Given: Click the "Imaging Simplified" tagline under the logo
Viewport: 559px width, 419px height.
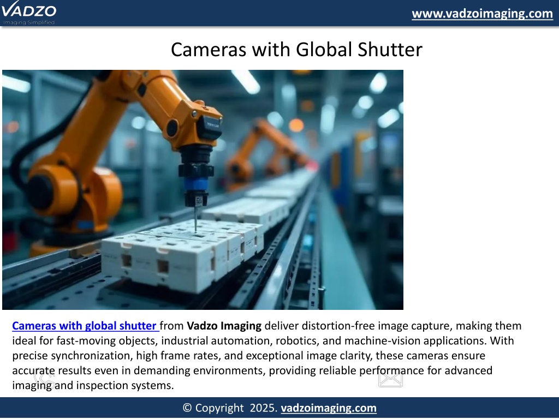Looking at the screenshot, I should click(28, 22).
